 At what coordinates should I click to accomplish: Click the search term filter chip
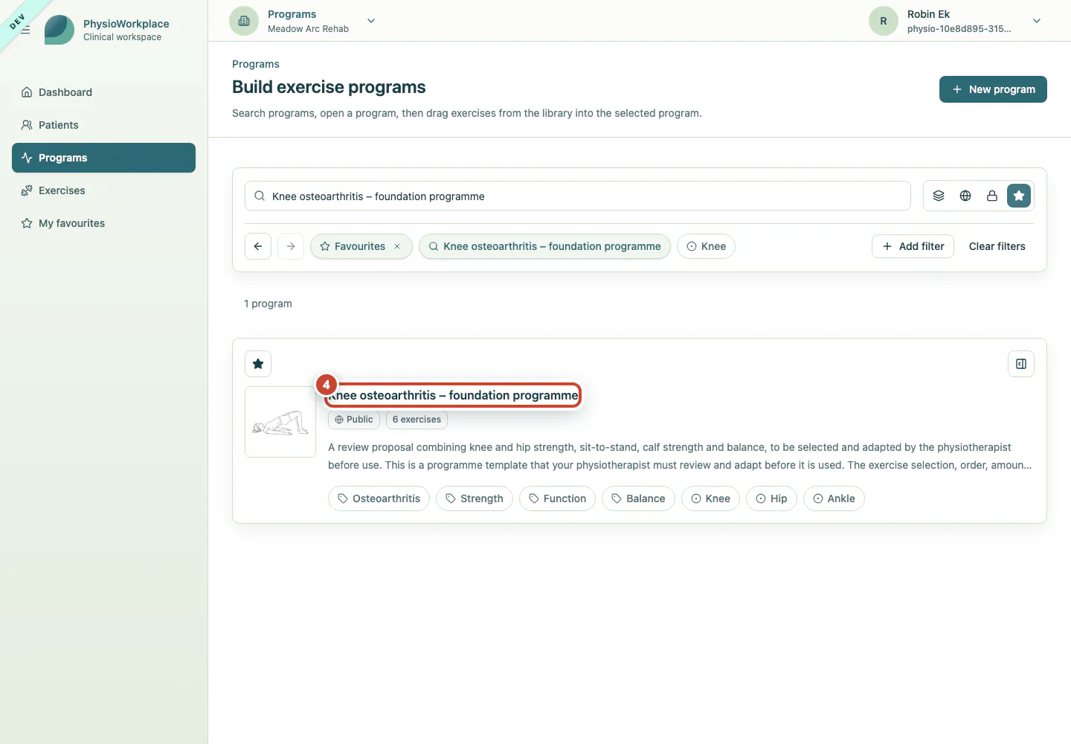coord(544,246)
